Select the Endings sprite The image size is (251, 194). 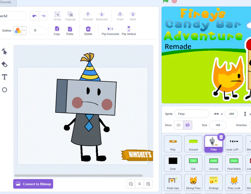214,183
